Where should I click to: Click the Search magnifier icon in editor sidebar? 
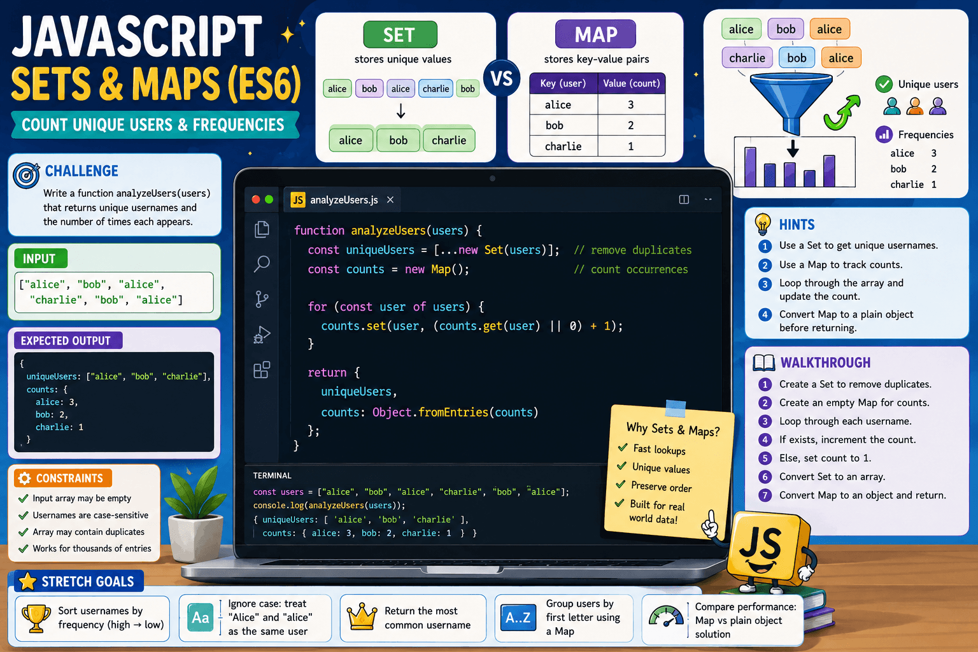click(262, 263)
